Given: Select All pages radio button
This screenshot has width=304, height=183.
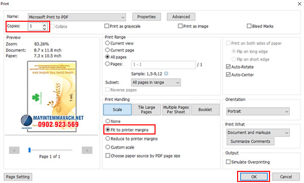Looking at the screenshot, I should 107,57.
